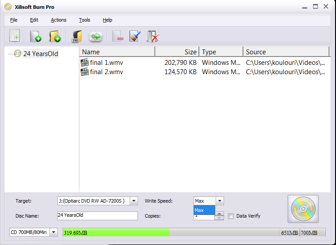Viewport: 336px width, 245px height.
Task: Enable the Data Verify checkbox
Action: pyautogui.click(x=231, y=216)
